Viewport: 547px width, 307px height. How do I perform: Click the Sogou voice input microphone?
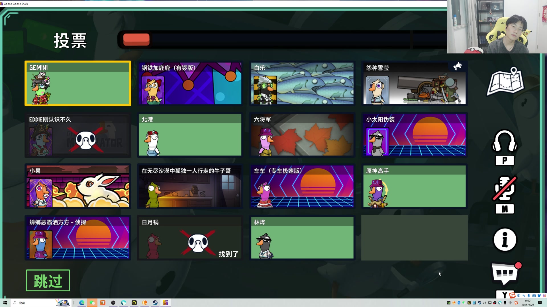[529, 296]
